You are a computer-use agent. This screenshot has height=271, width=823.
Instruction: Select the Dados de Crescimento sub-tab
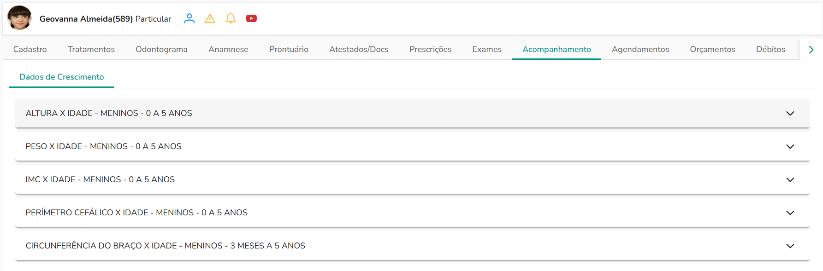[x=62, y=77]
